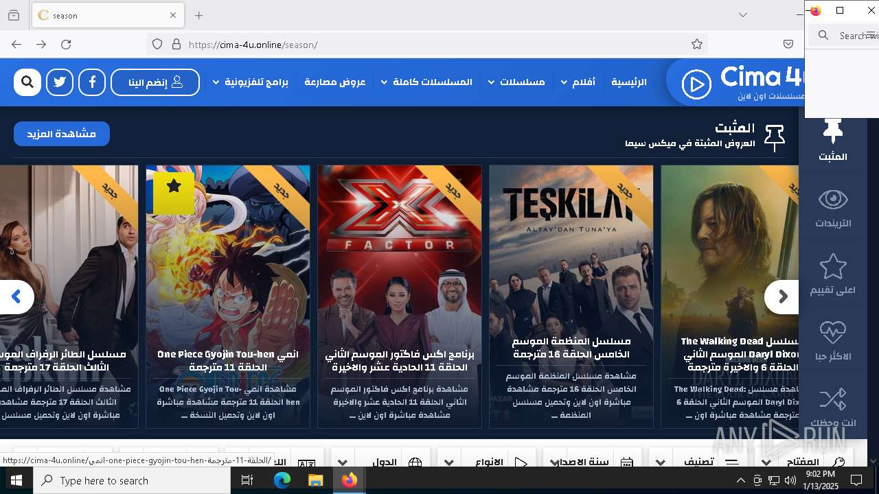Image resolution: width=879 pixels, height=494 pixels.
Task: Show hidden system tray icons
Action: click(x=740, y=480)
